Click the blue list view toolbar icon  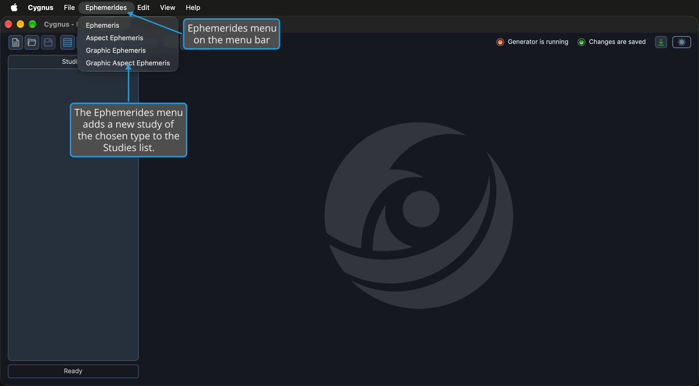pyautogui.click(x=68, y=42)
